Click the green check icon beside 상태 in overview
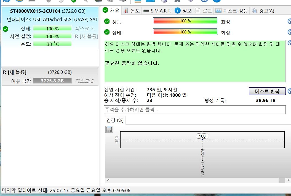The height and width of the screenshot is (196, 291). pos(107,32)
